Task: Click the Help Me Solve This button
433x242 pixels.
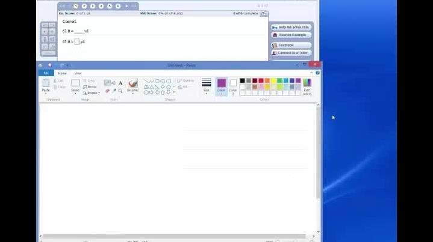Action: [291, 27]
